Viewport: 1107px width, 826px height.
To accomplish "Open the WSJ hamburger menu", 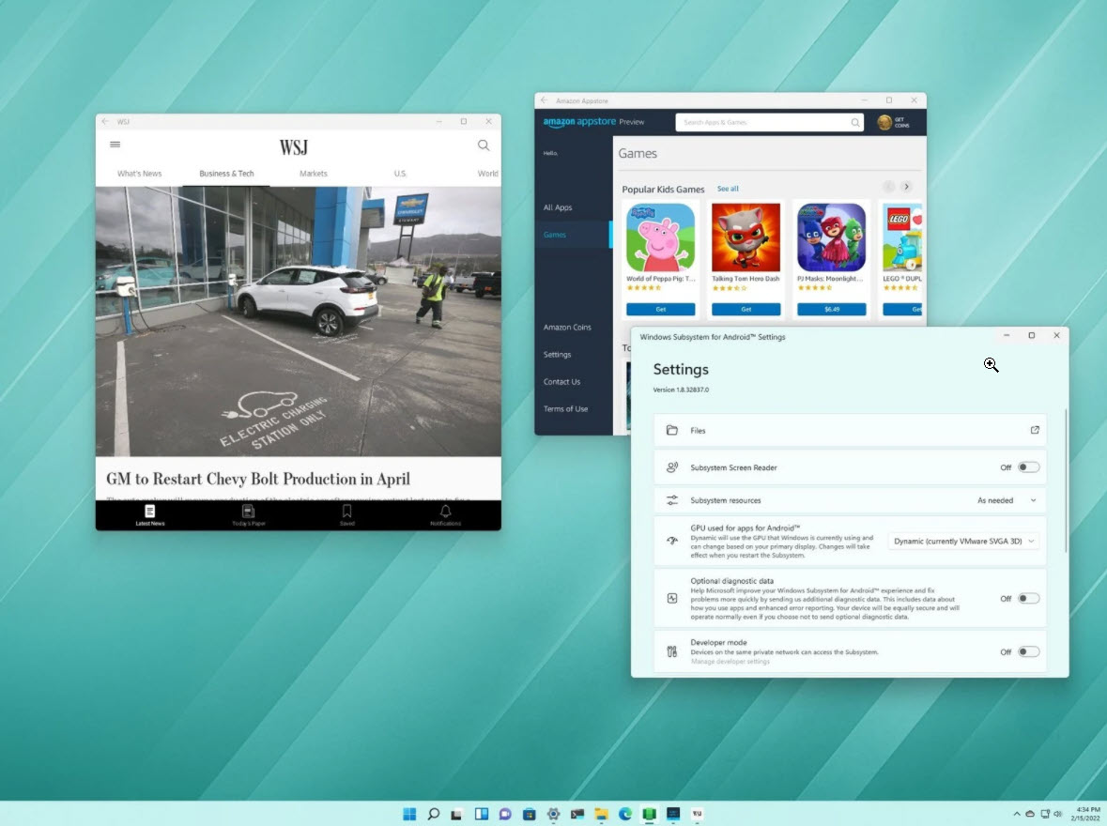I will (x=115, y=144).
